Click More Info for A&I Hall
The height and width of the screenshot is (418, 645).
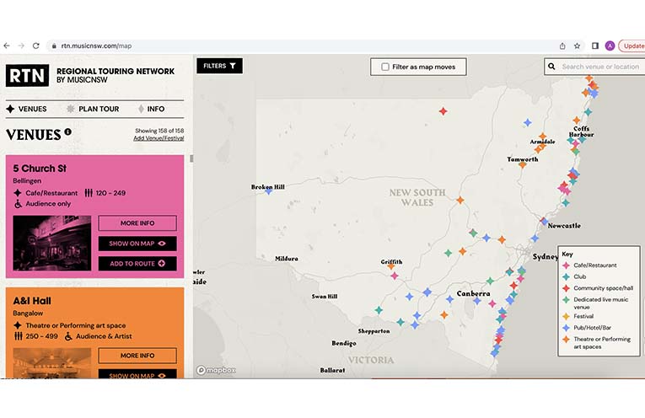coord(137,356)
